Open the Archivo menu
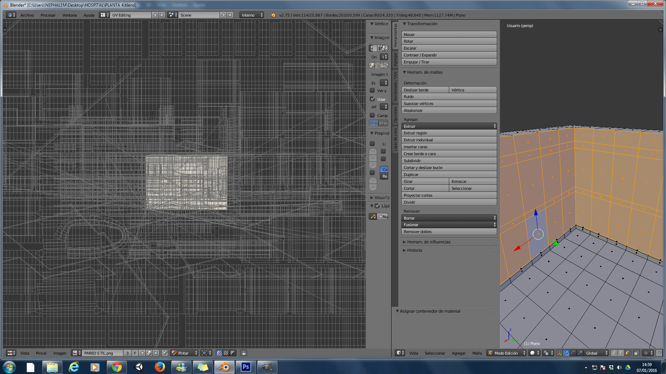The height and width of the screenshot is (374, 666). [x=27, y=15]
